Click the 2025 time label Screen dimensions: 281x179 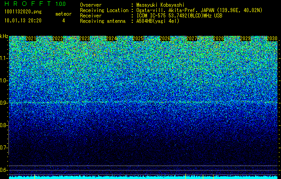138,38
